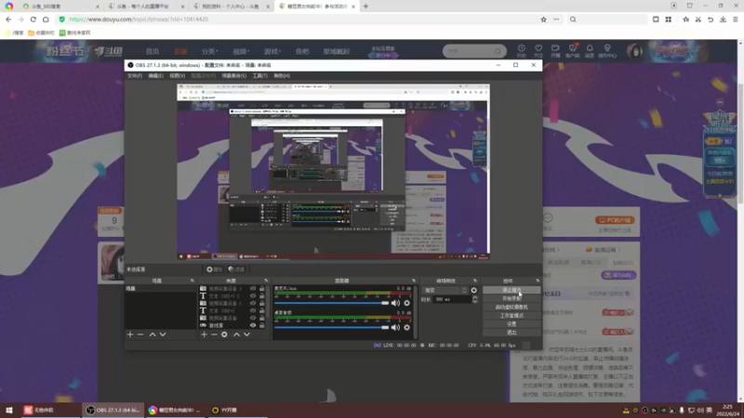The image size is (744, 418).
Task: Pop out the 场景 dock panel
Action: pyautogui.click(x=193, y=281)
